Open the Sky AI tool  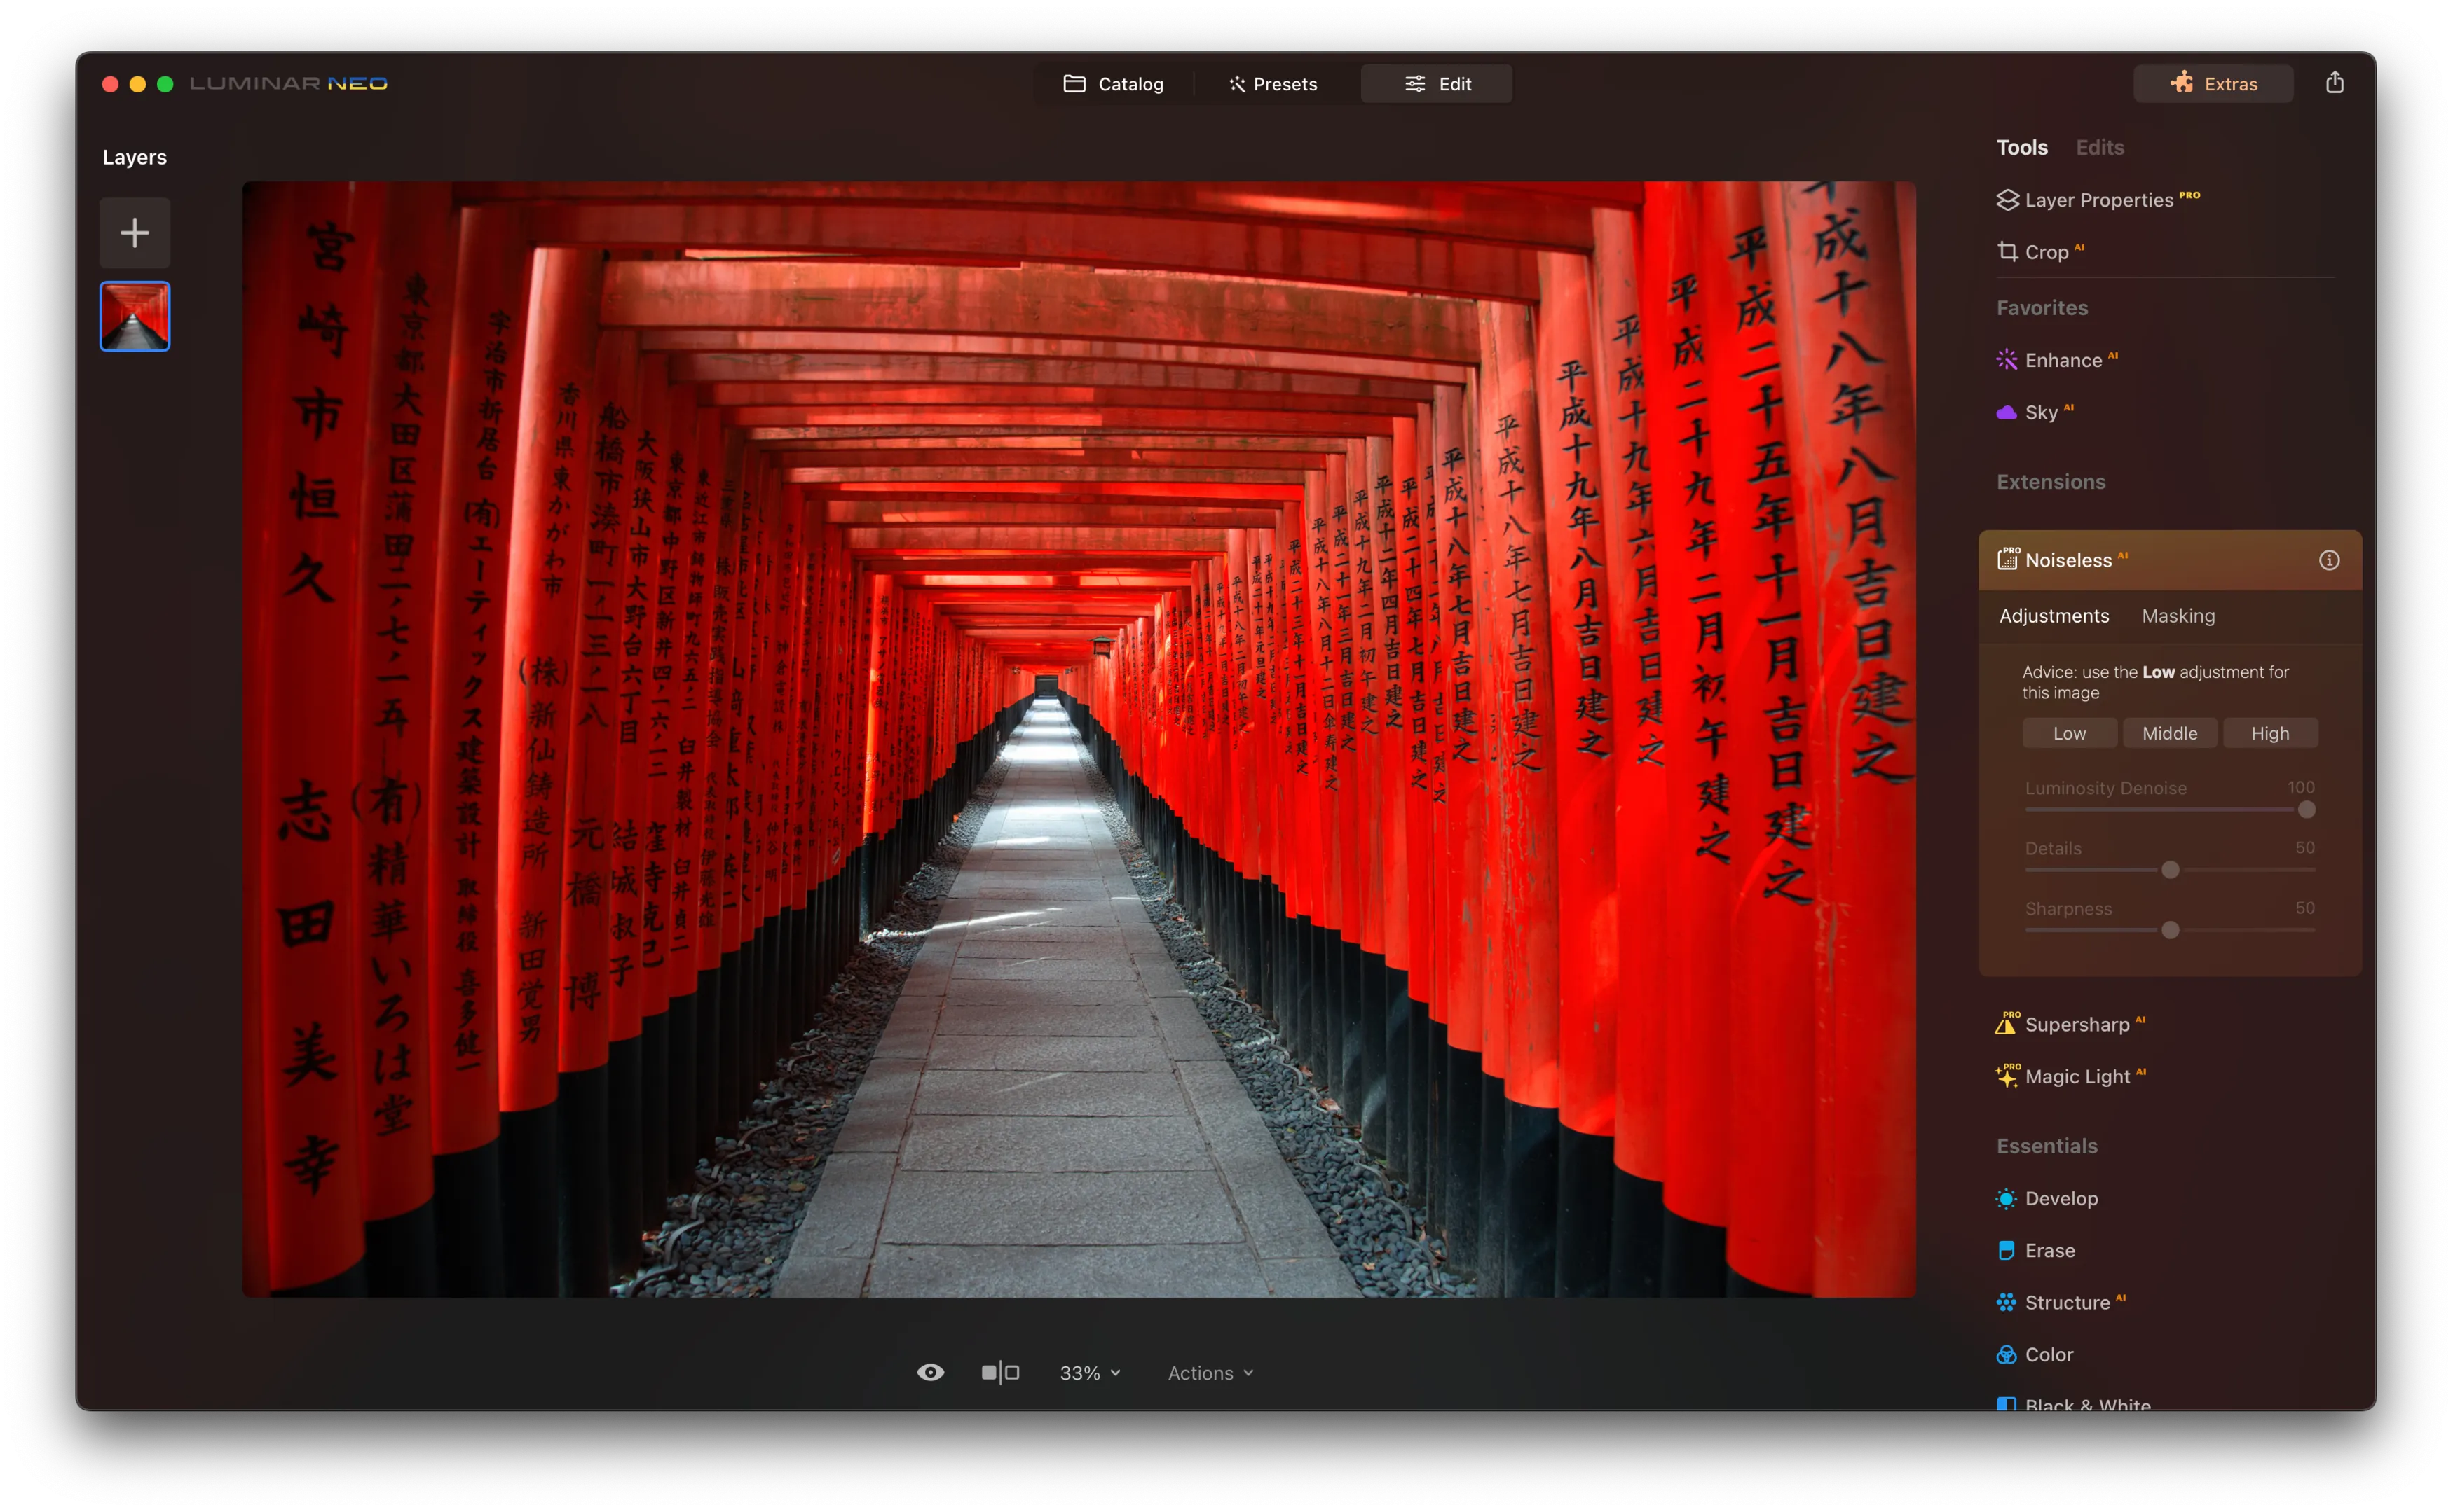[x=2039, y=412]
